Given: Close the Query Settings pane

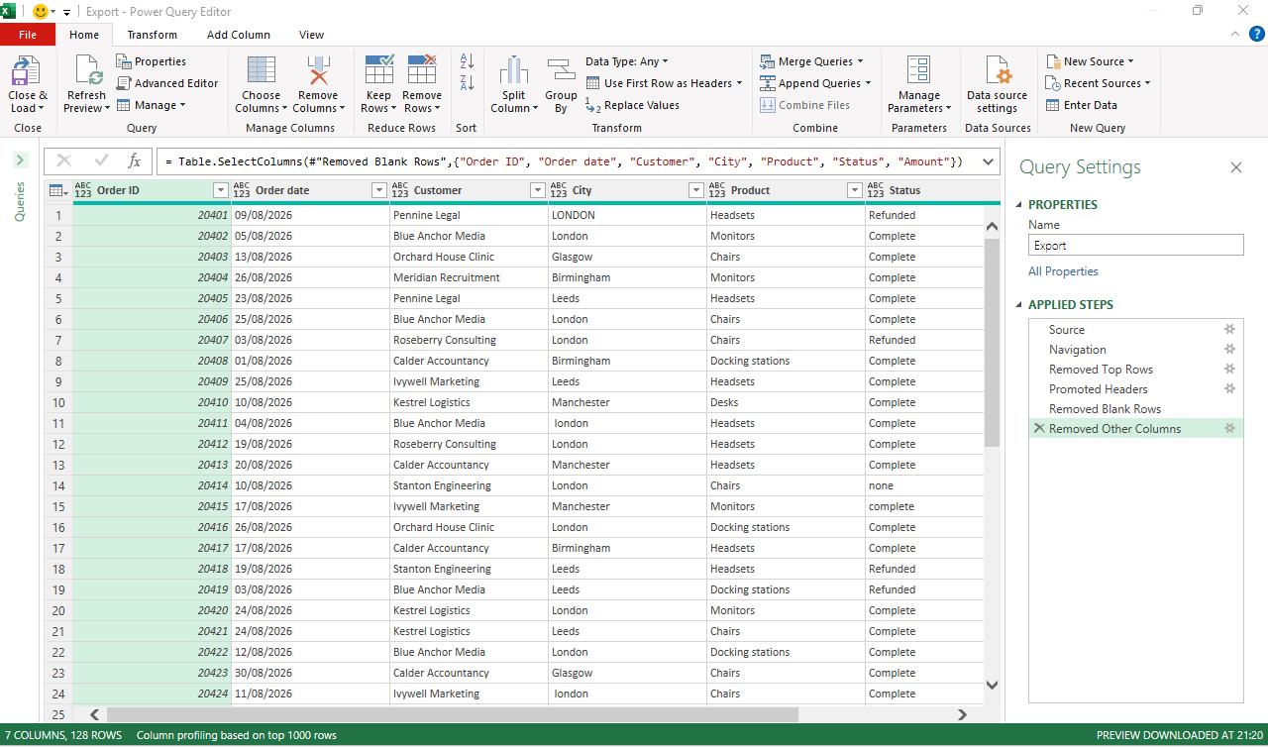Looking at the screenshot, I should click(1236, 167).
